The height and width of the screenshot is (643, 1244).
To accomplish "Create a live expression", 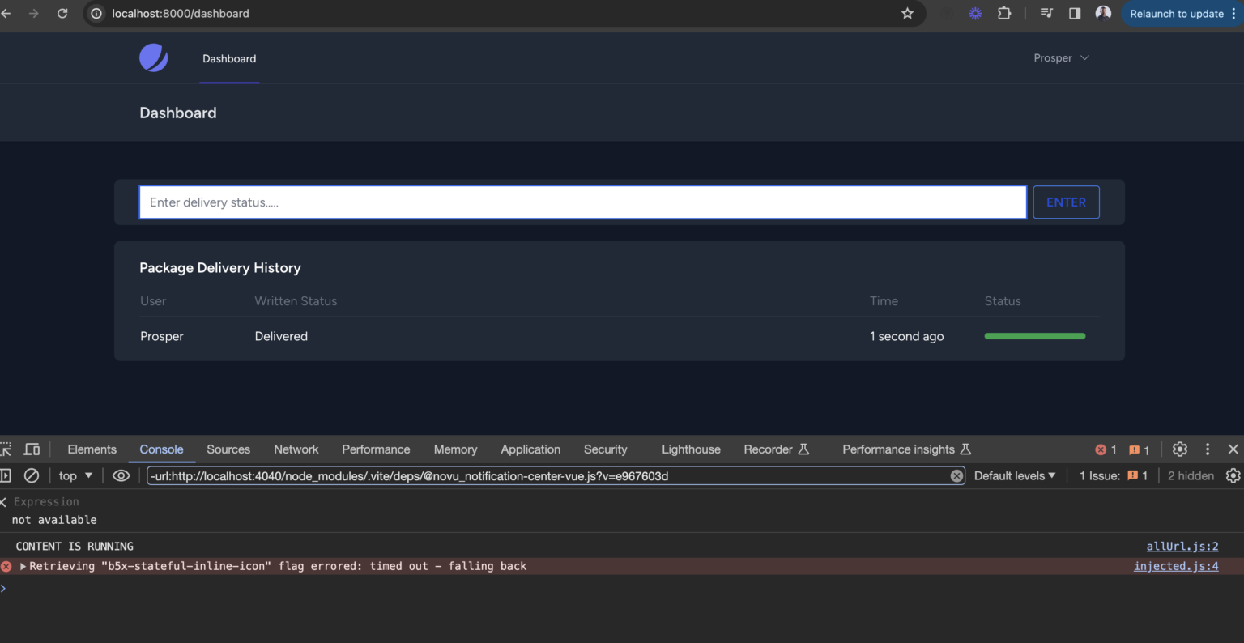I will click(121, 475).
